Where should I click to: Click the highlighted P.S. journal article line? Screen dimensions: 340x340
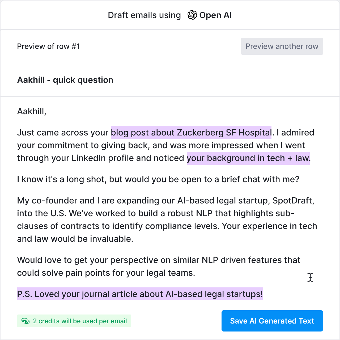(x=140, y=294)
